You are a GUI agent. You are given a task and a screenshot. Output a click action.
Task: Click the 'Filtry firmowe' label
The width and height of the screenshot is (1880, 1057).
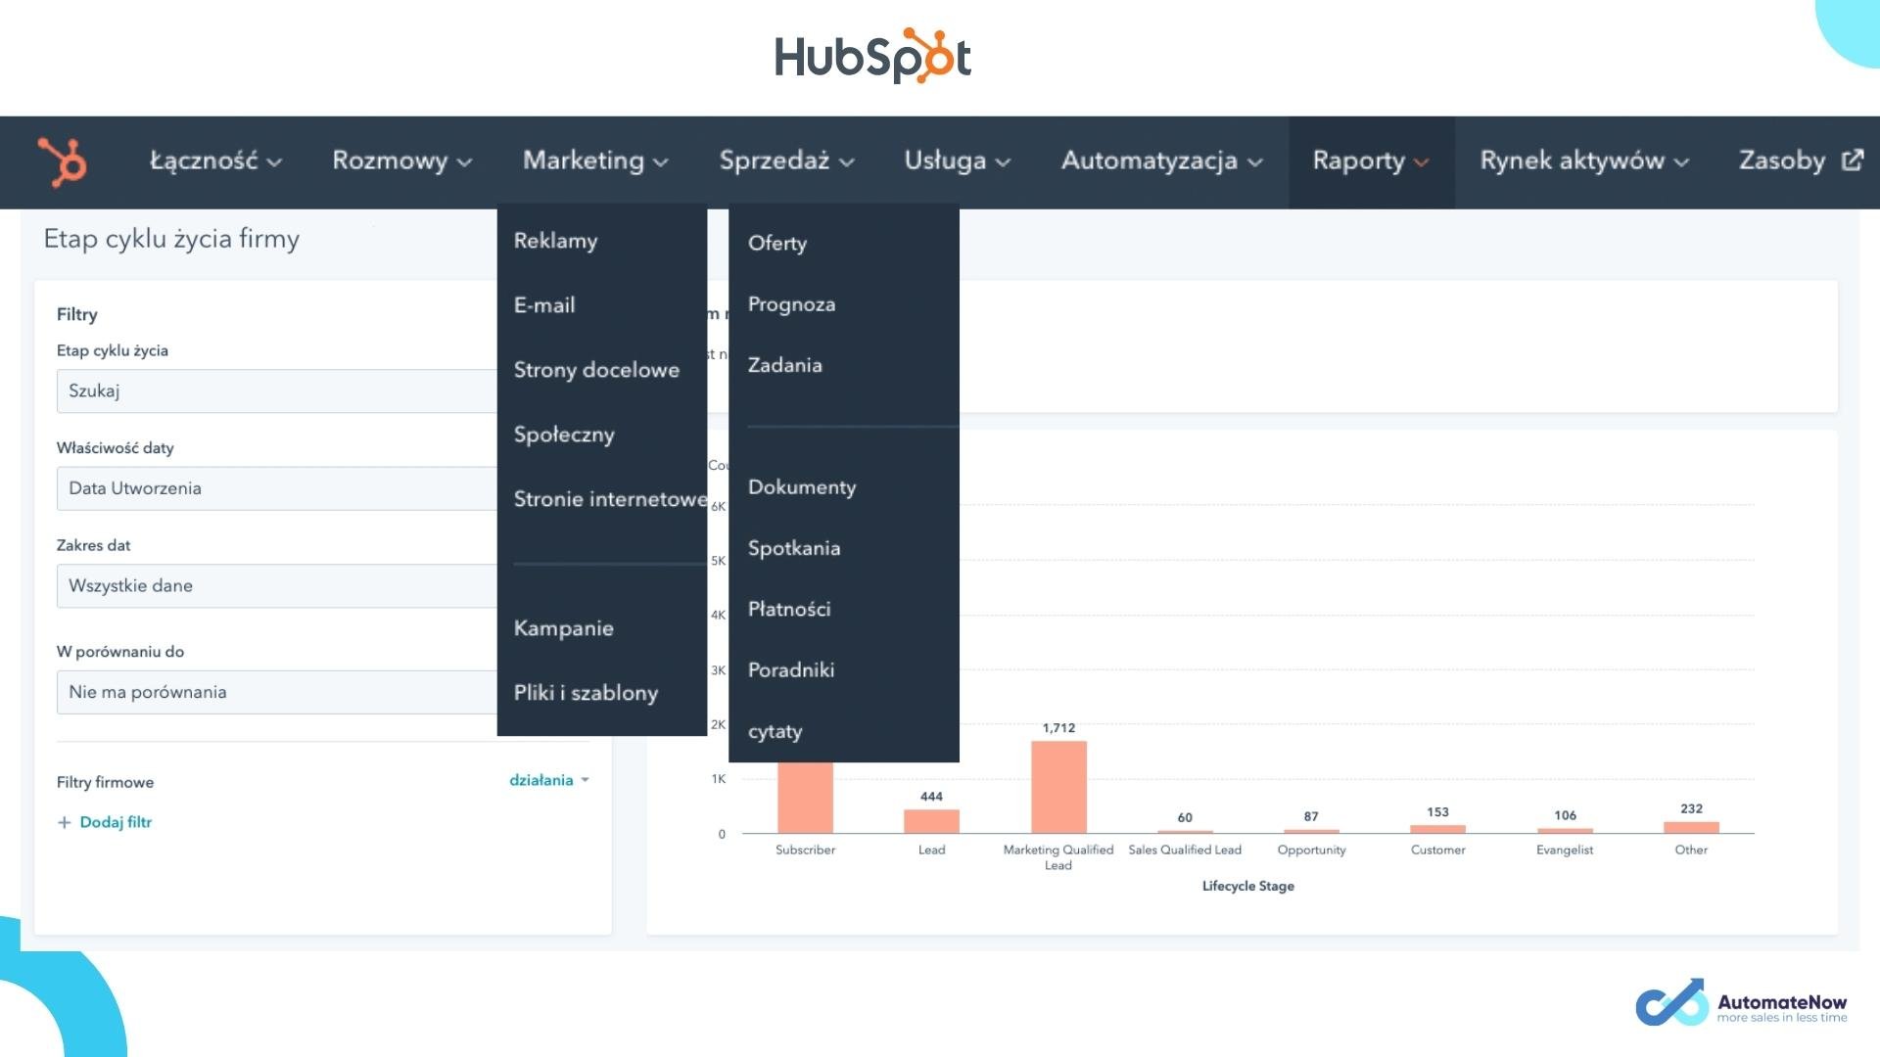click(x=105, y=783)
